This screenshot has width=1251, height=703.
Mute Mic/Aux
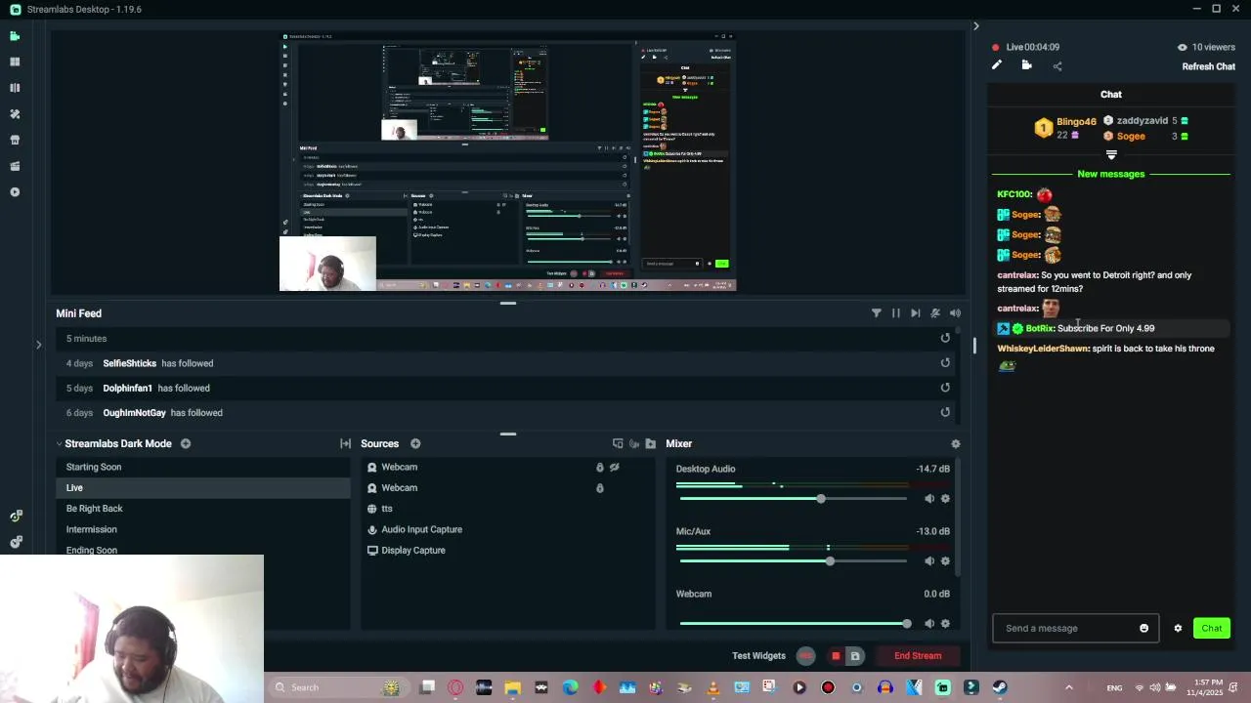tap(929, 560)
